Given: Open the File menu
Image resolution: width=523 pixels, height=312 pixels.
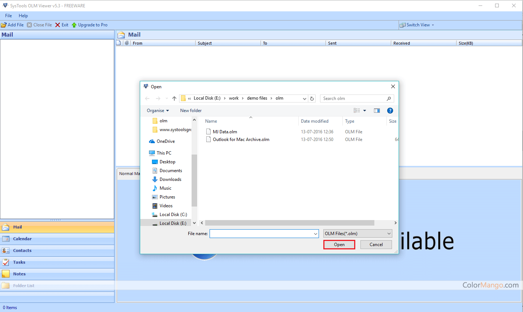Looking at the screenshot, I should point(8,16).
